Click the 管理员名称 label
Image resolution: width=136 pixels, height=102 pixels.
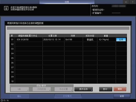(x=98, y=10)
